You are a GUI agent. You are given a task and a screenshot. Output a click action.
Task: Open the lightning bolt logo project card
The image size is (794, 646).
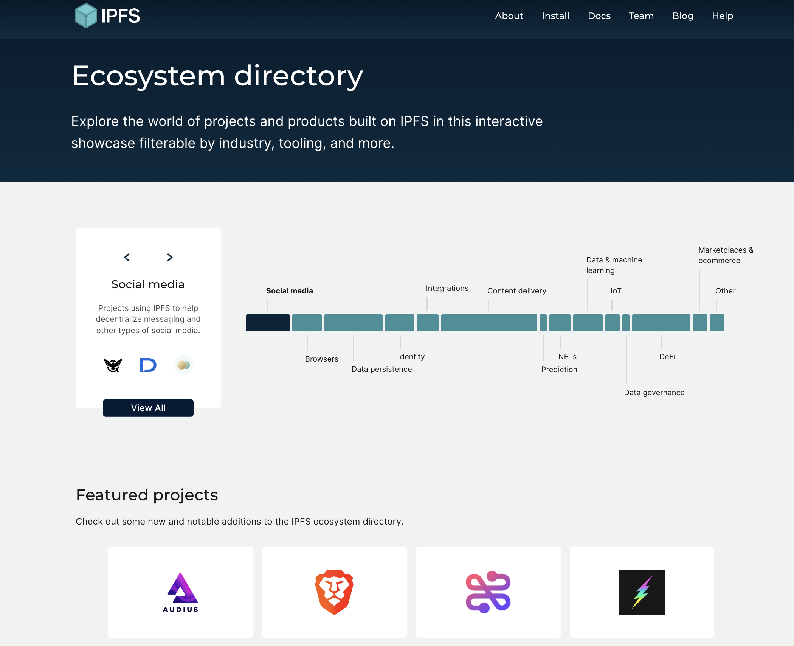pos(642,592)
